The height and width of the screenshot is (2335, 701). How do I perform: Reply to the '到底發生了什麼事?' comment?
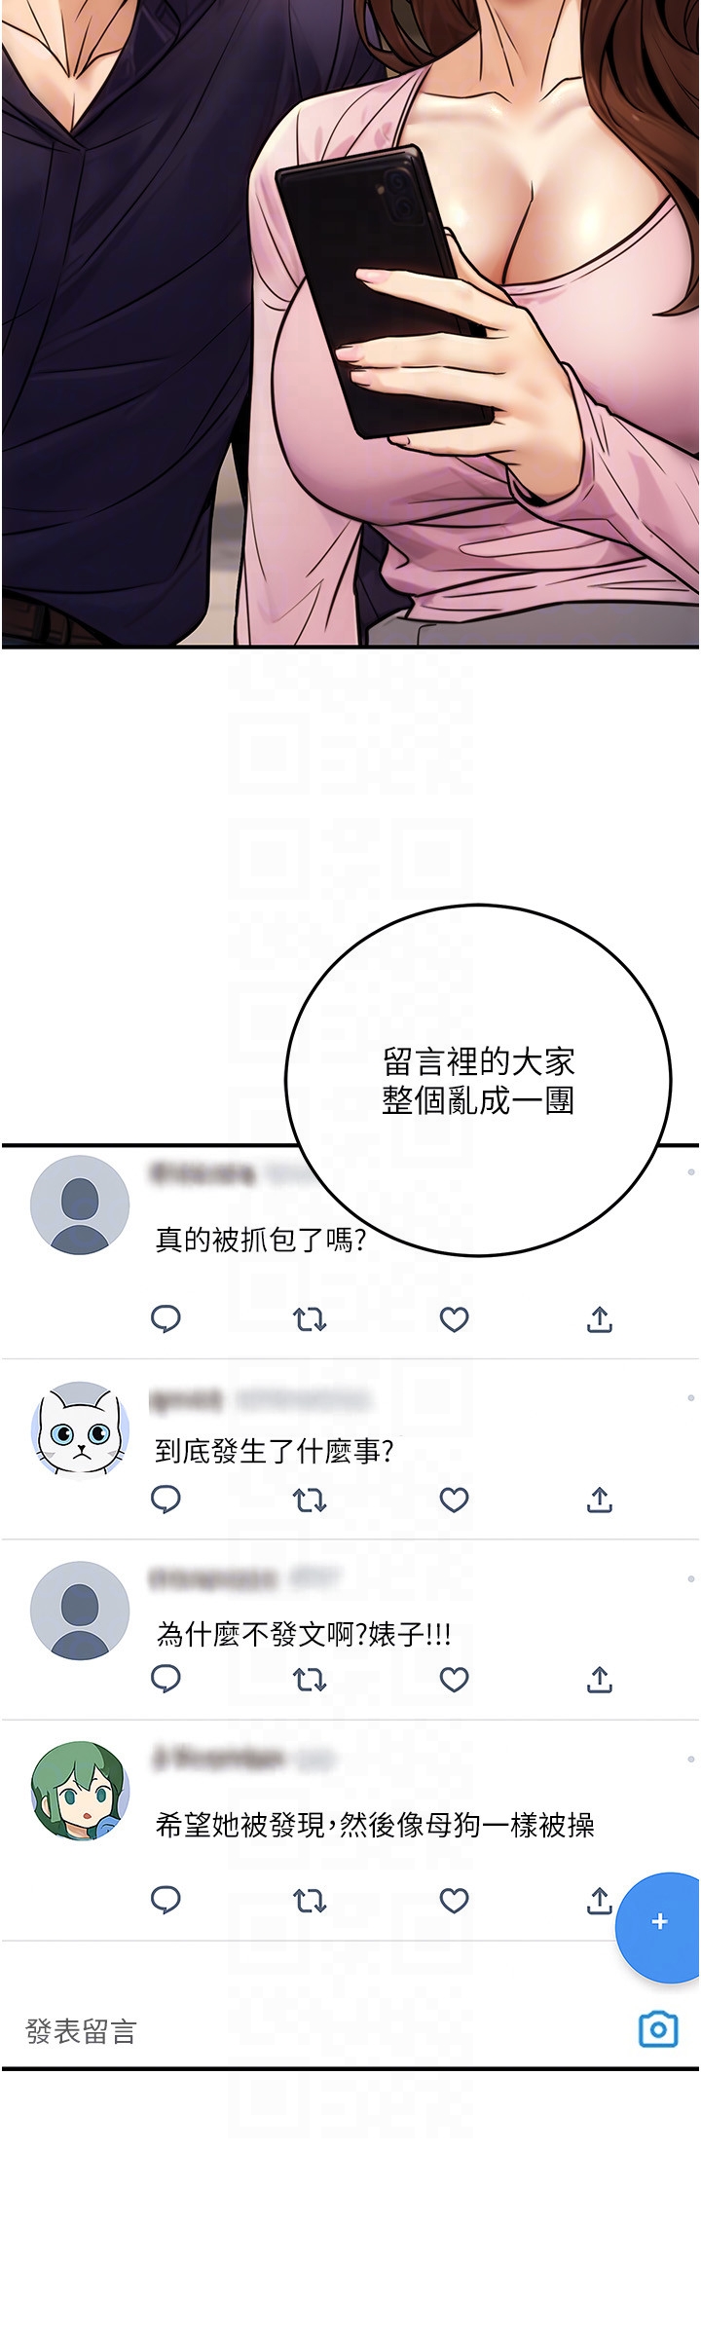point(166,1499)
